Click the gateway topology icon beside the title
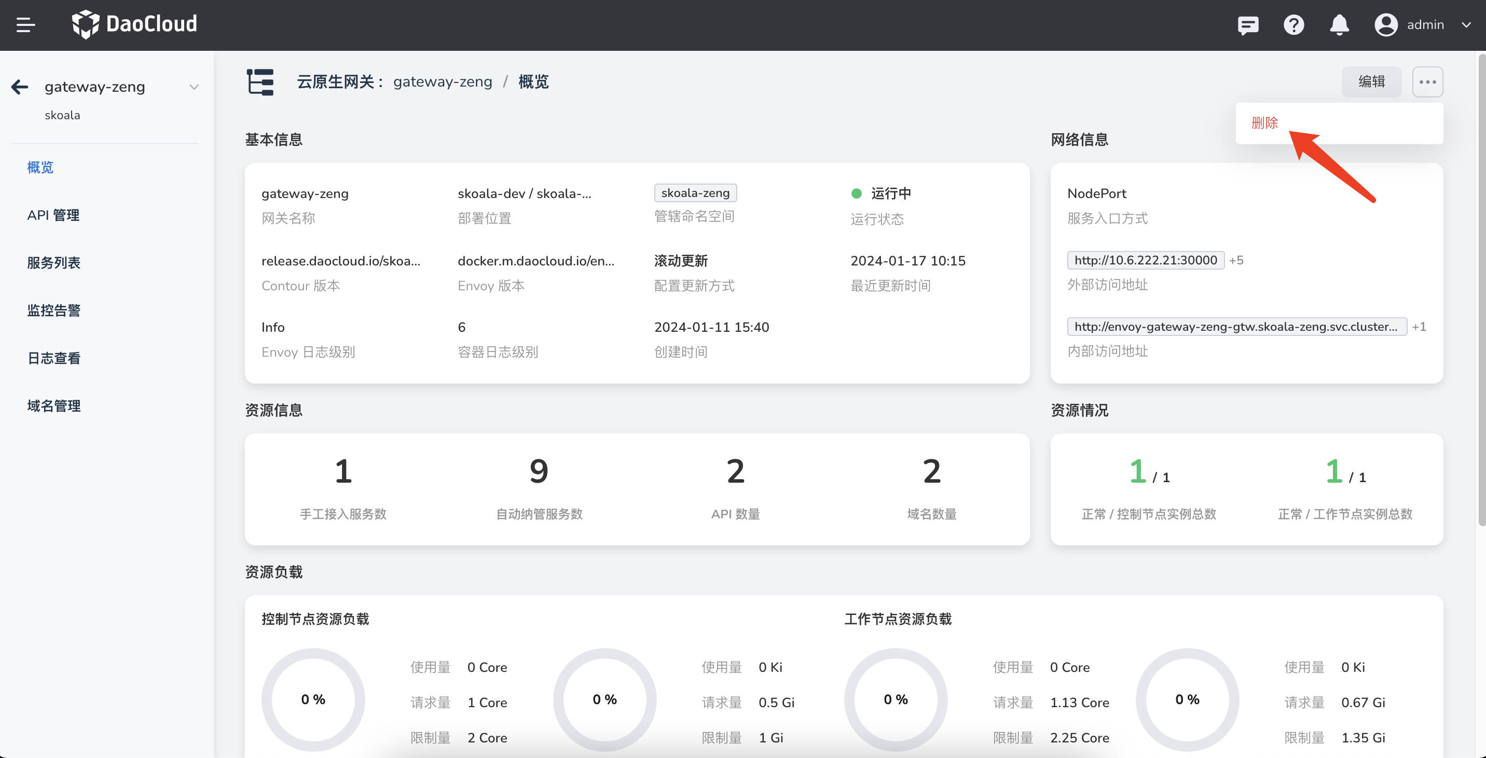1486x758 pixels. point(259,82)
